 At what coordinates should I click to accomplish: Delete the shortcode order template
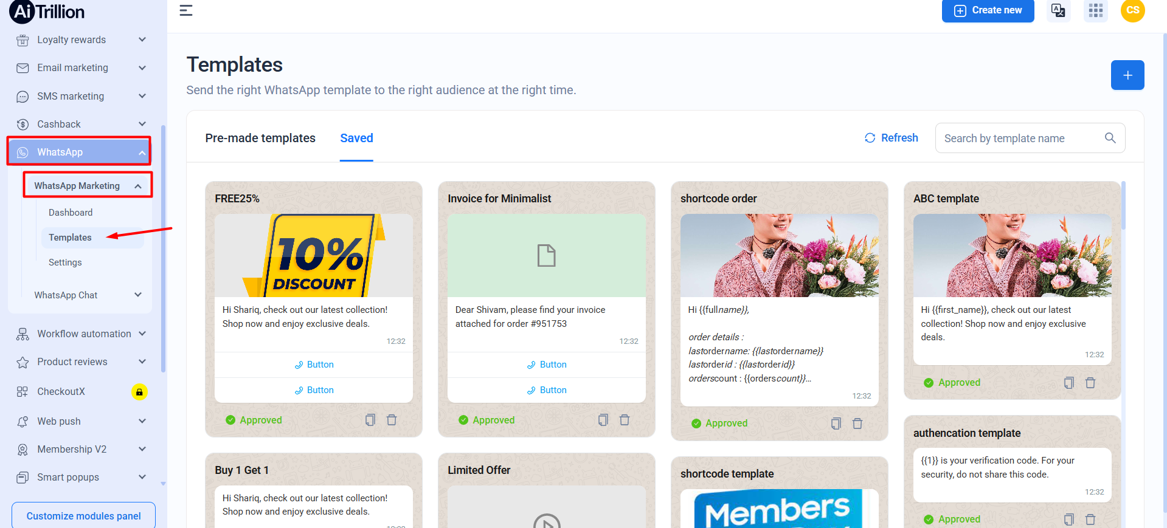857,423
